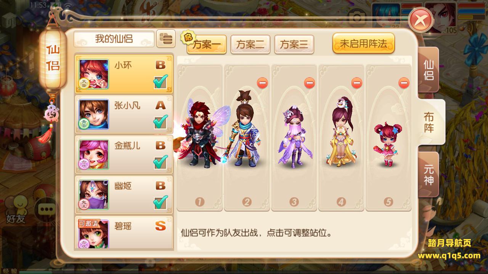Image resolution: width=488 pixels, height=274 pixels.
Task: Close the companion panel with the X button
Action: (421, 20)
